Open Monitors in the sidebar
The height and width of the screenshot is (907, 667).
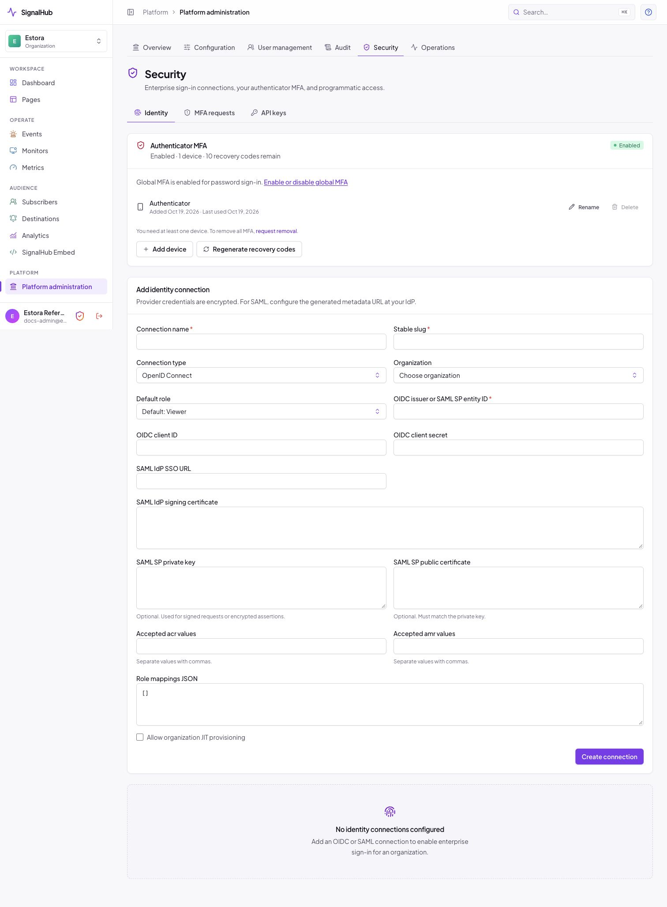tap(56, 151)
